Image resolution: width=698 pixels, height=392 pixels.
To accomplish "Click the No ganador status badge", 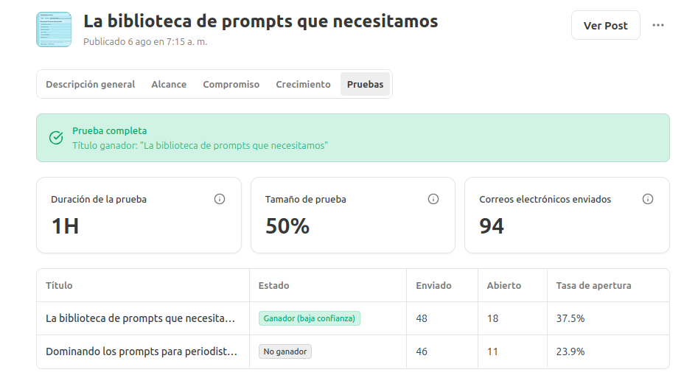I will pyautogui.click(x=285, y=351).
